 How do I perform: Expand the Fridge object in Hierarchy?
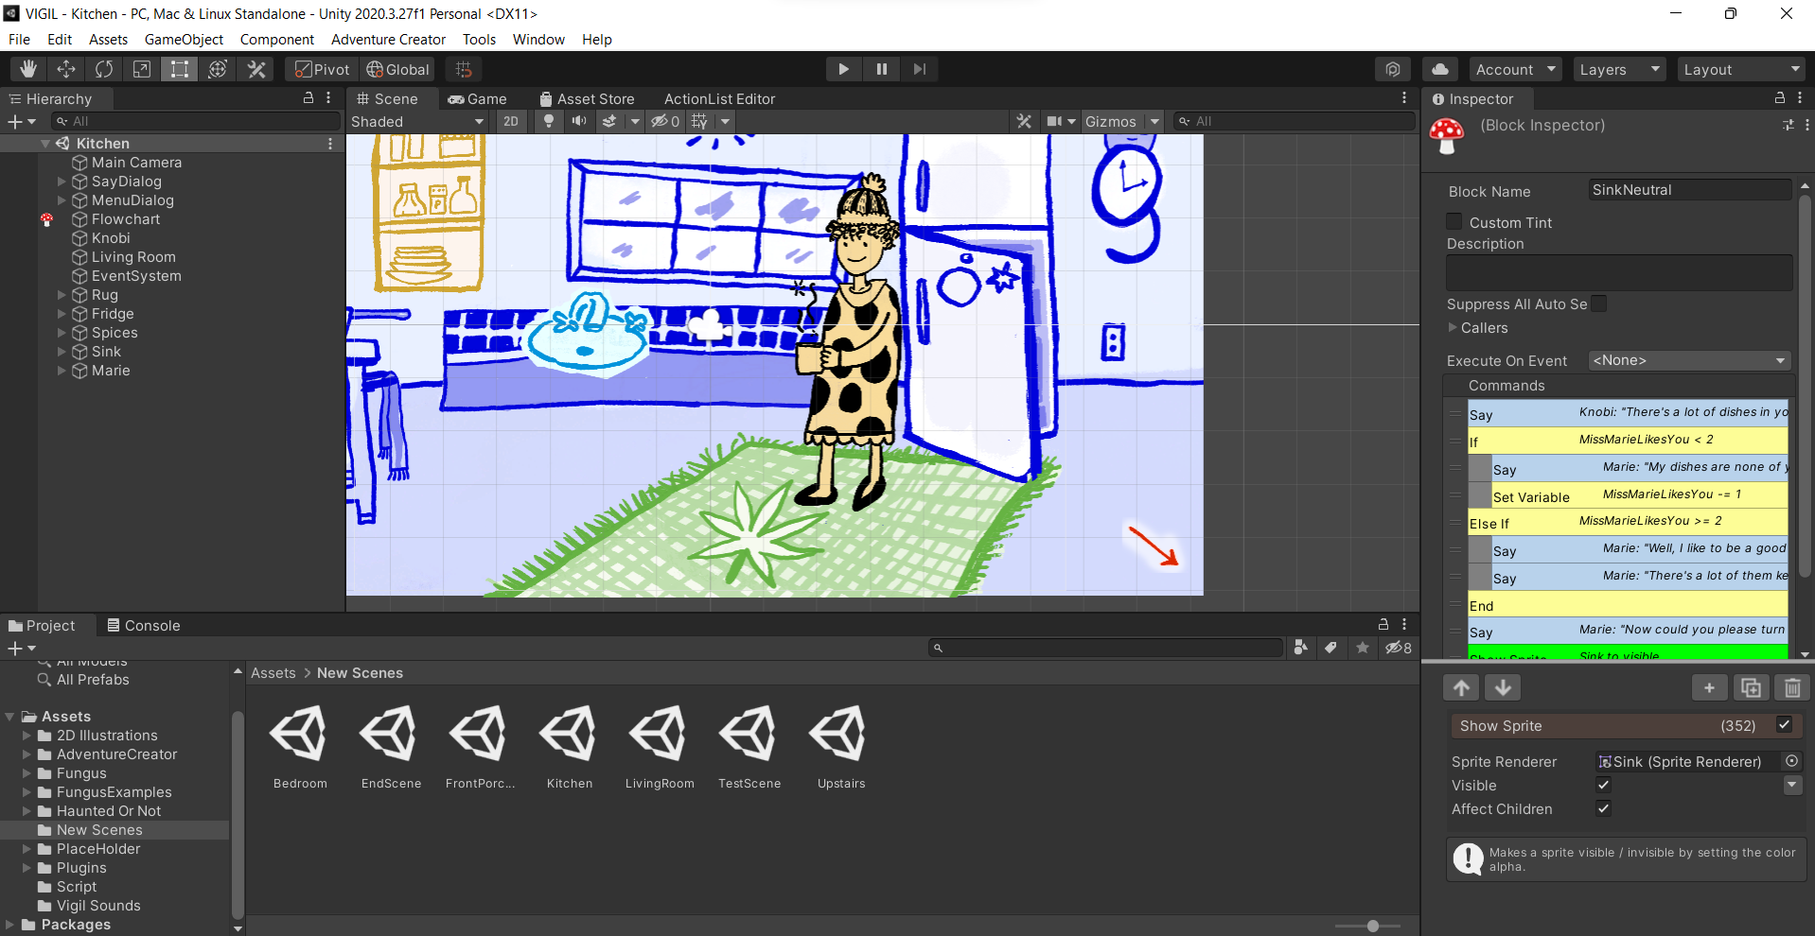coord(62,314)
